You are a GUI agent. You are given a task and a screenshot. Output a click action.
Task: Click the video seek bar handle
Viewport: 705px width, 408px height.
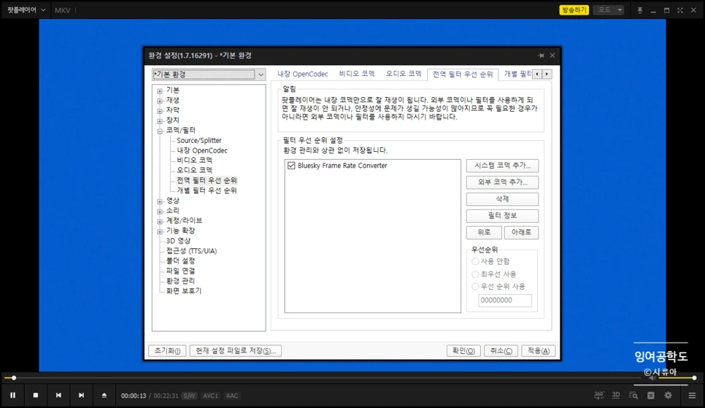pos(14,378)
